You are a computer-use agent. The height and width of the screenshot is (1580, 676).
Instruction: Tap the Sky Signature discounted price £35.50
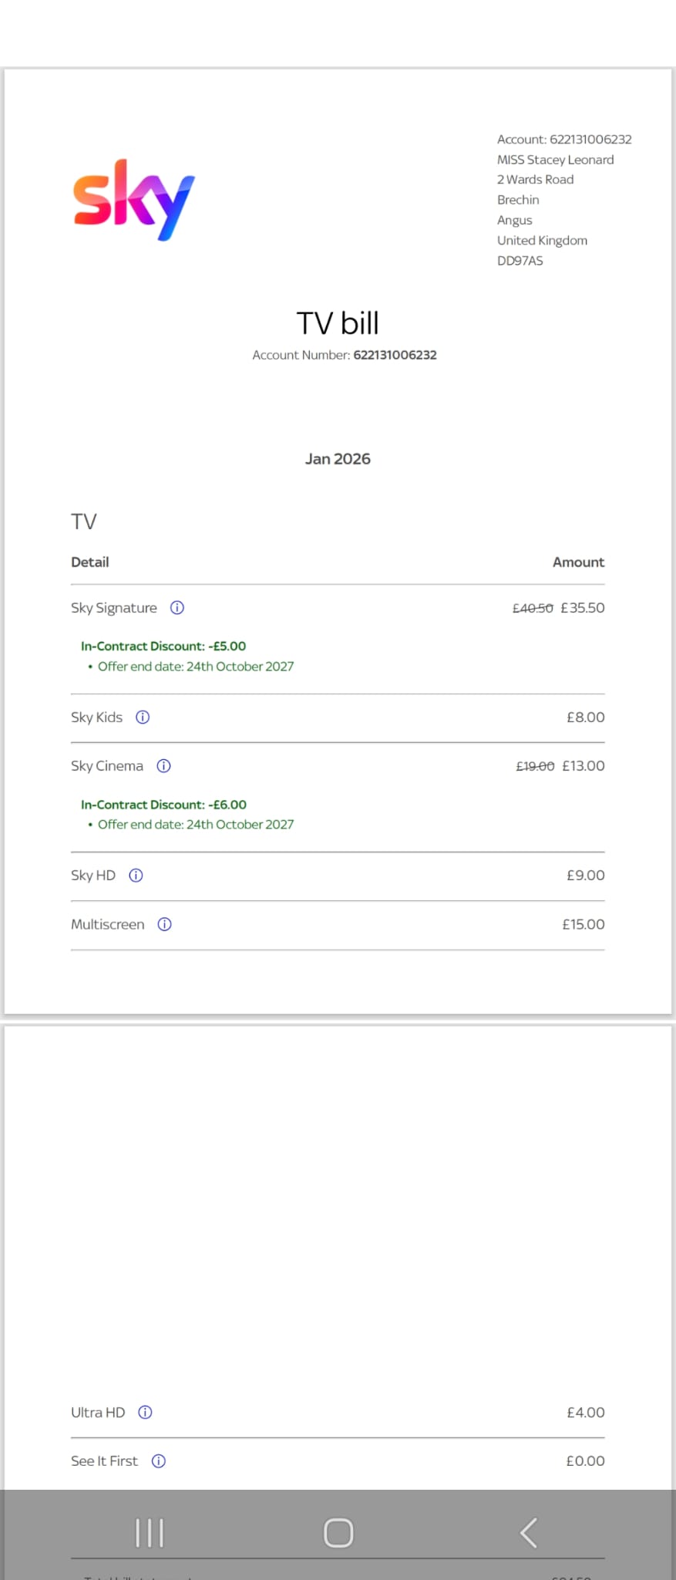[582, 608]
